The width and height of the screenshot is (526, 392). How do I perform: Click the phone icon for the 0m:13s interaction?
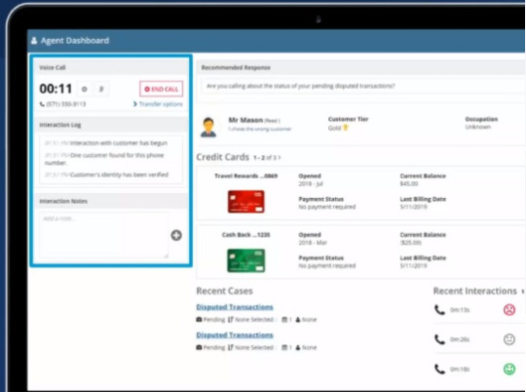coord(439,310)
